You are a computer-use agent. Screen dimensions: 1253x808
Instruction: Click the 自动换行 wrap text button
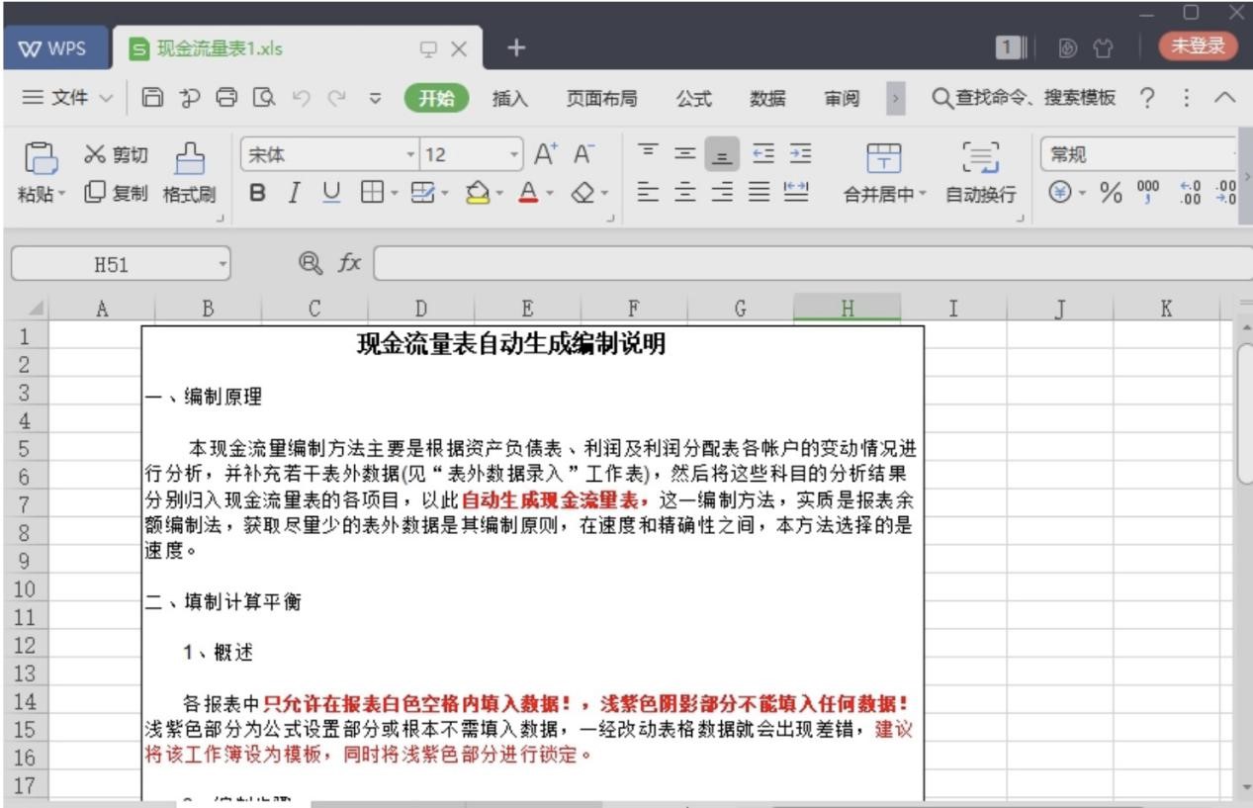click(x=979, y=174)
